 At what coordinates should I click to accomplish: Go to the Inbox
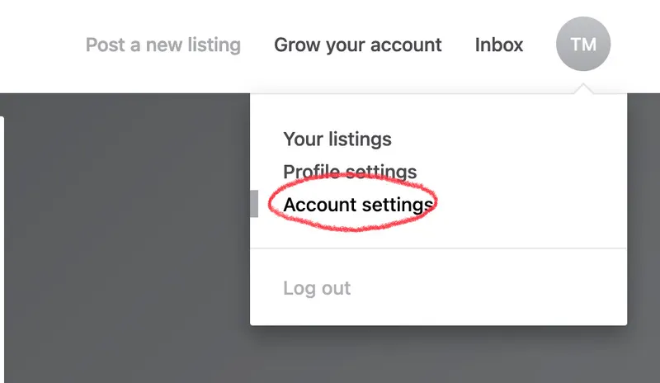point(499,45)
